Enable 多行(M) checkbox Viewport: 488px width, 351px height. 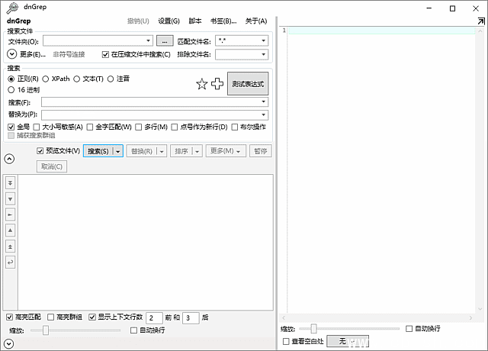pyautogui.click(x=139, y=127)
